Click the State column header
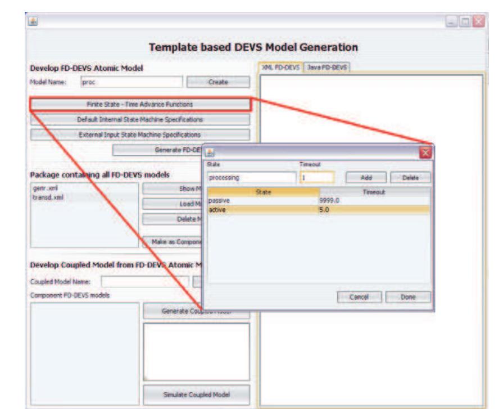Viewport: 499px width, 409px height. point(264,192)
